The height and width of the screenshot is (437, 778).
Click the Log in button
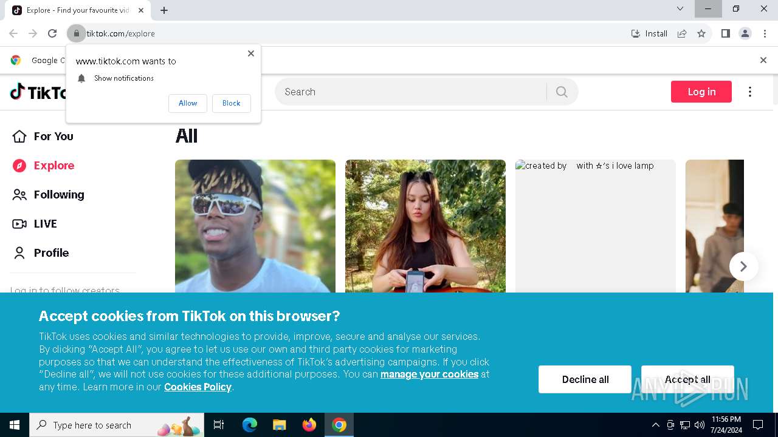point(701,92)
